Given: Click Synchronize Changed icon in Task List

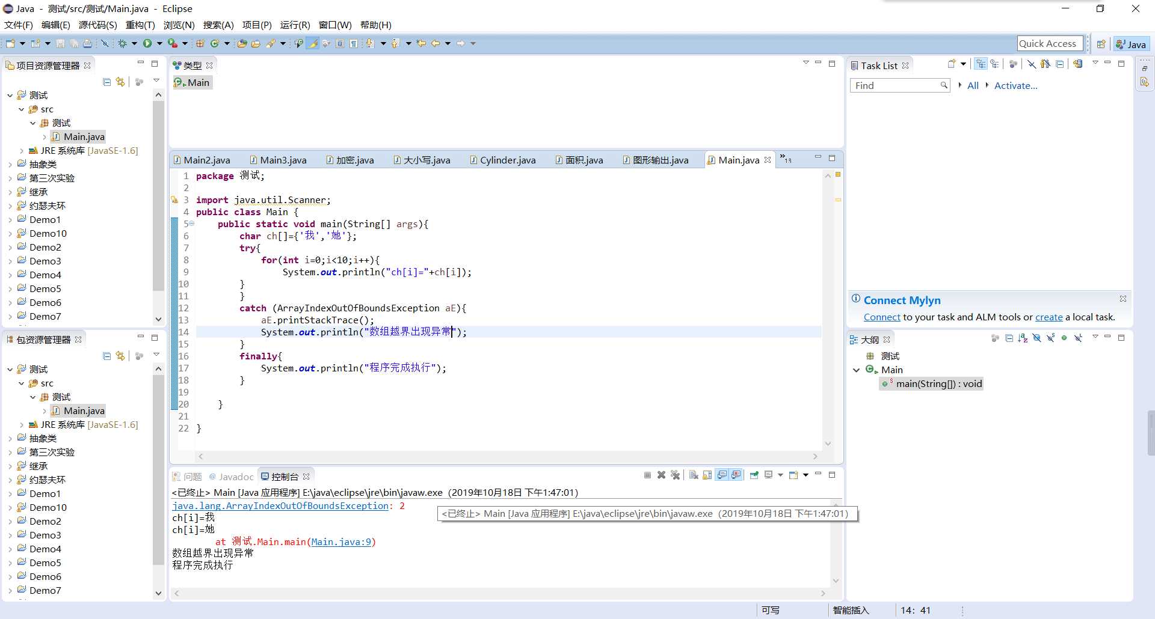Looking at the screenshot, I should [x=1078, y=64].
